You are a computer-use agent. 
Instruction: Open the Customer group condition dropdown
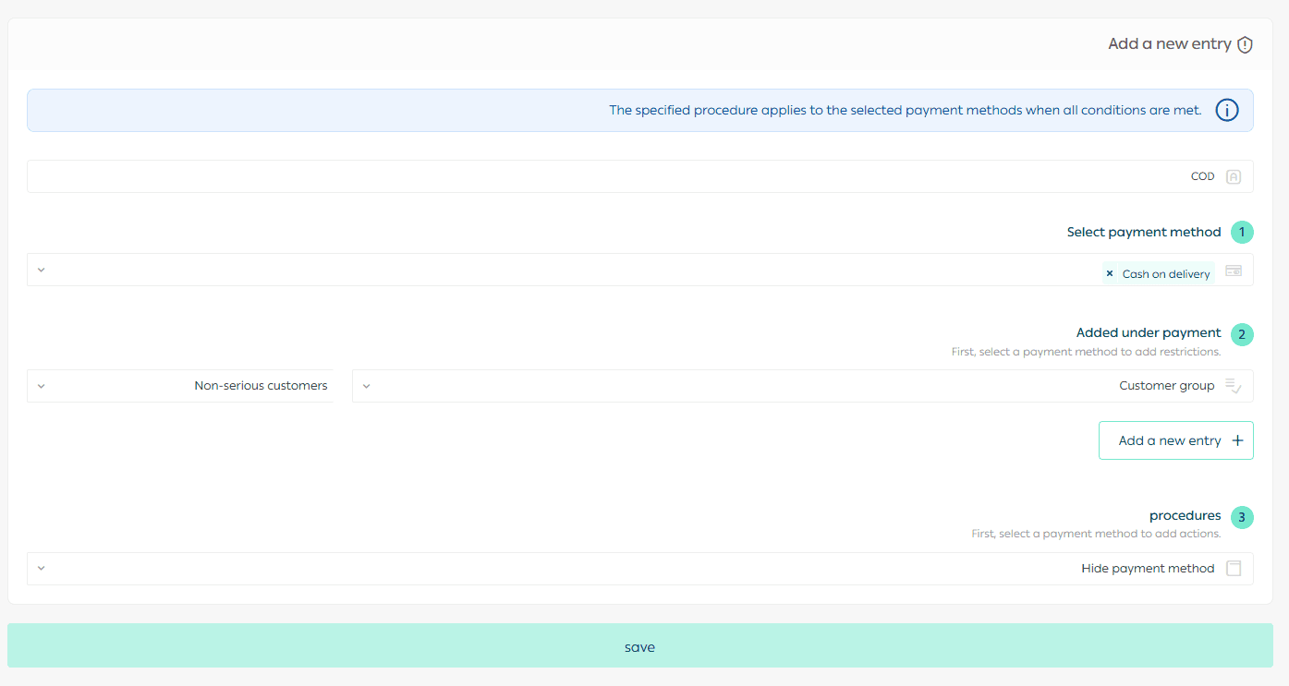coord(366,386)
